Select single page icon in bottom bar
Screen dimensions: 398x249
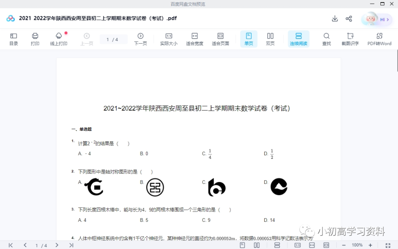(242, 245)
